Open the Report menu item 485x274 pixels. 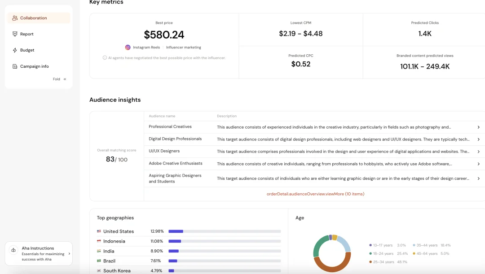27,34
